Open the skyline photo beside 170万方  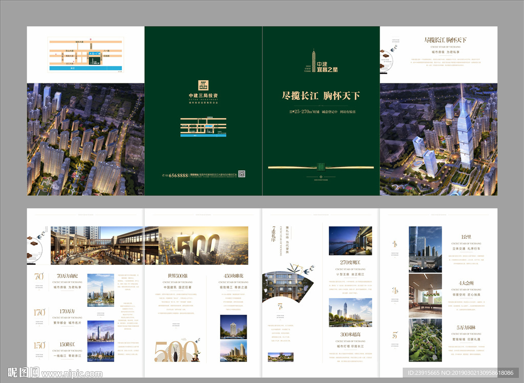pyautogui.click(x=101, y=330)
